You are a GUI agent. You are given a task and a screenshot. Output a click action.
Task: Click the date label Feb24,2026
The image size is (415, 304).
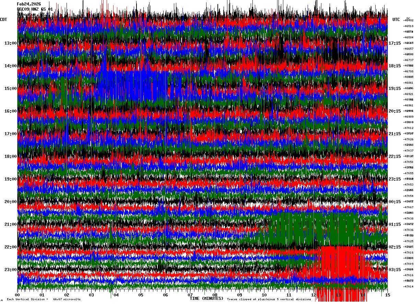tap(29, 4)
